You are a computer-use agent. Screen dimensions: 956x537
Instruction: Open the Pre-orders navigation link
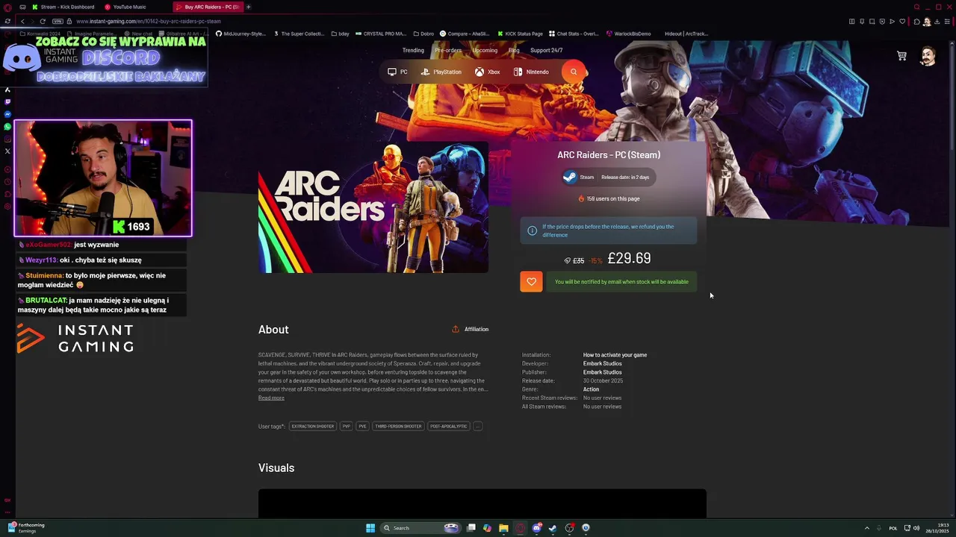(448, 50)
